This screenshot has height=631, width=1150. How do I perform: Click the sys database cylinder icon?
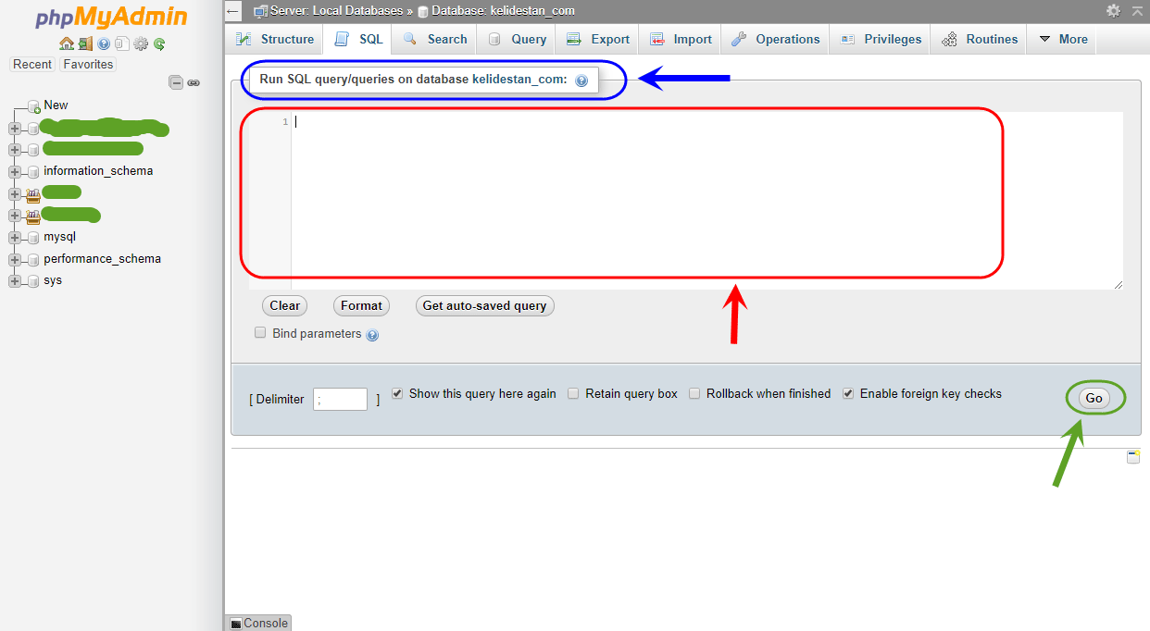point(33,281)
